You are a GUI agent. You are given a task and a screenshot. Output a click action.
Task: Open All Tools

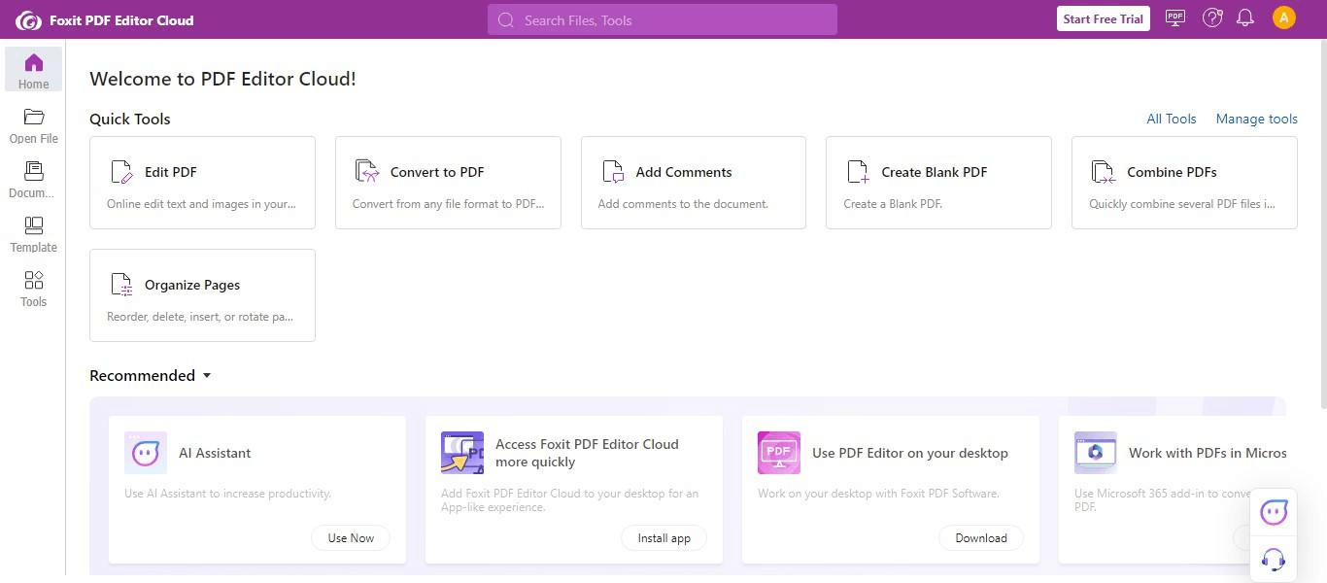pos(1171,119)
